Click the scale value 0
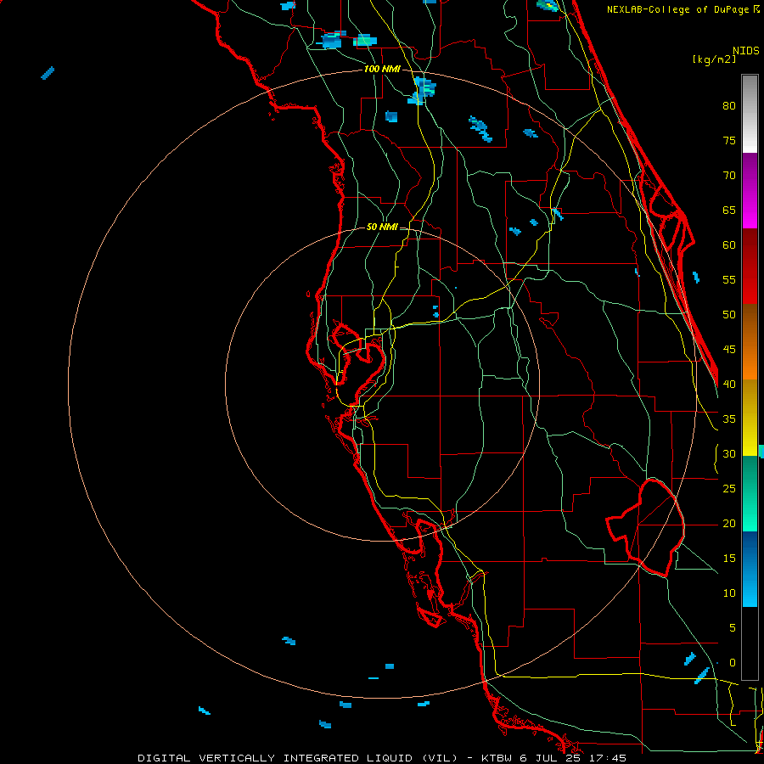This screenshot has height=764, width=764. [x=733, y=663]
